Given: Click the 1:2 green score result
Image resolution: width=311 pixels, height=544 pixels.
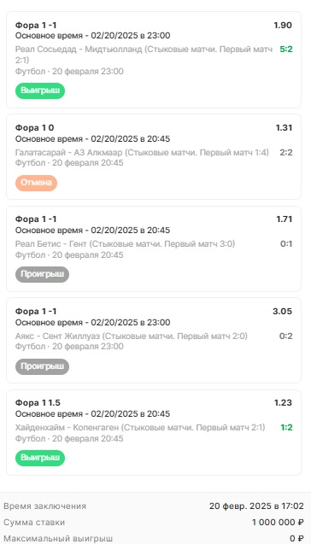Looking at the screenshot, I should click(x=286, y=427).
